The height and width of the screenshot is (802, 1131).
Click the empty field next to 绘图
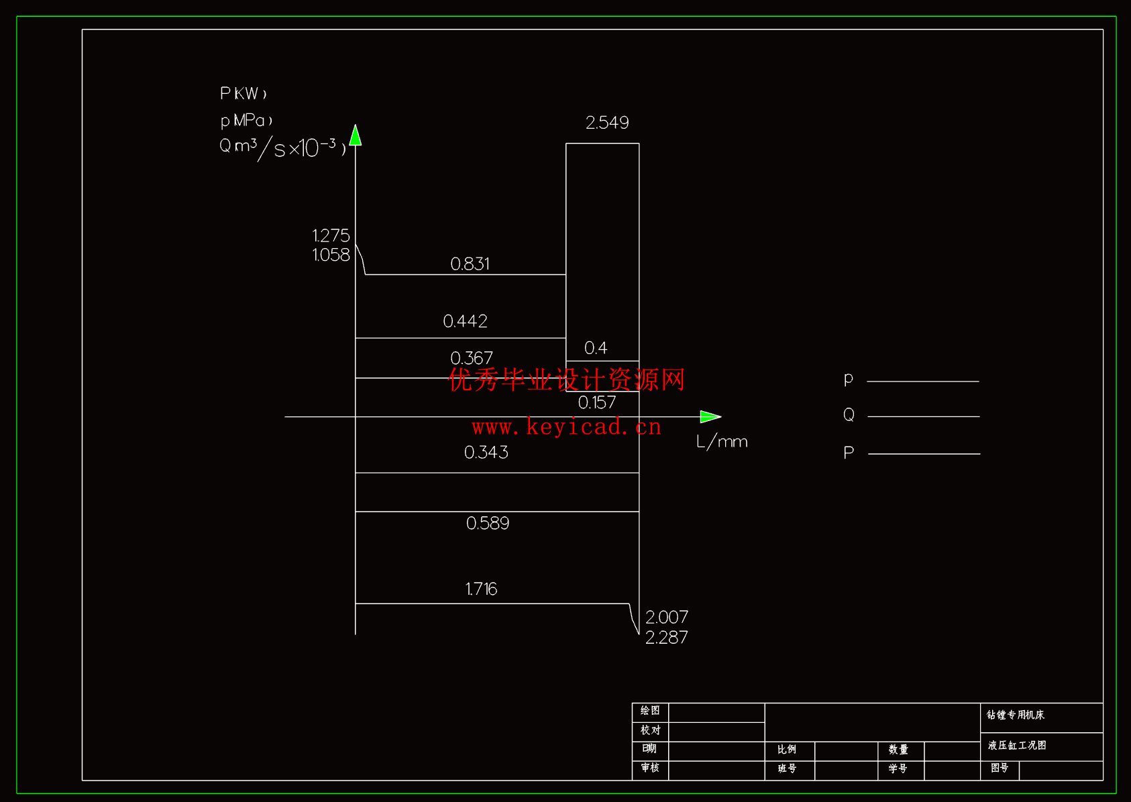click(716, 712)
